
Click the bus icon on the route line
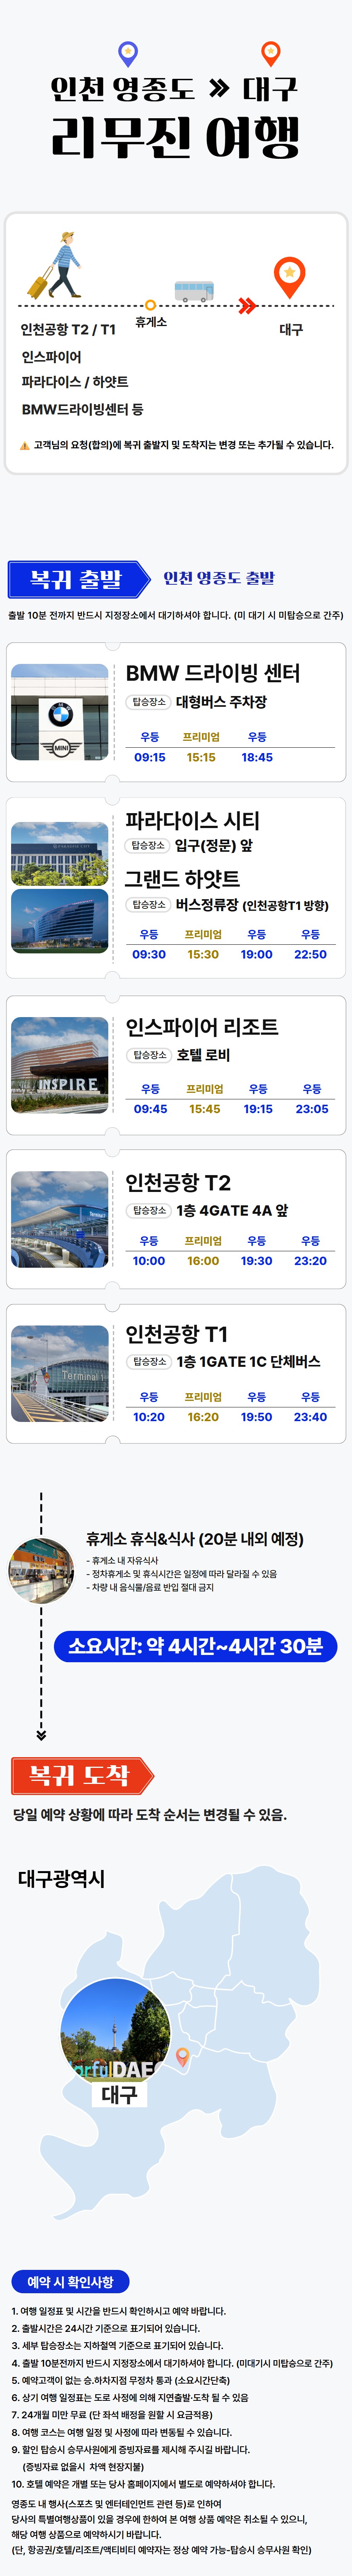[194, 291]
